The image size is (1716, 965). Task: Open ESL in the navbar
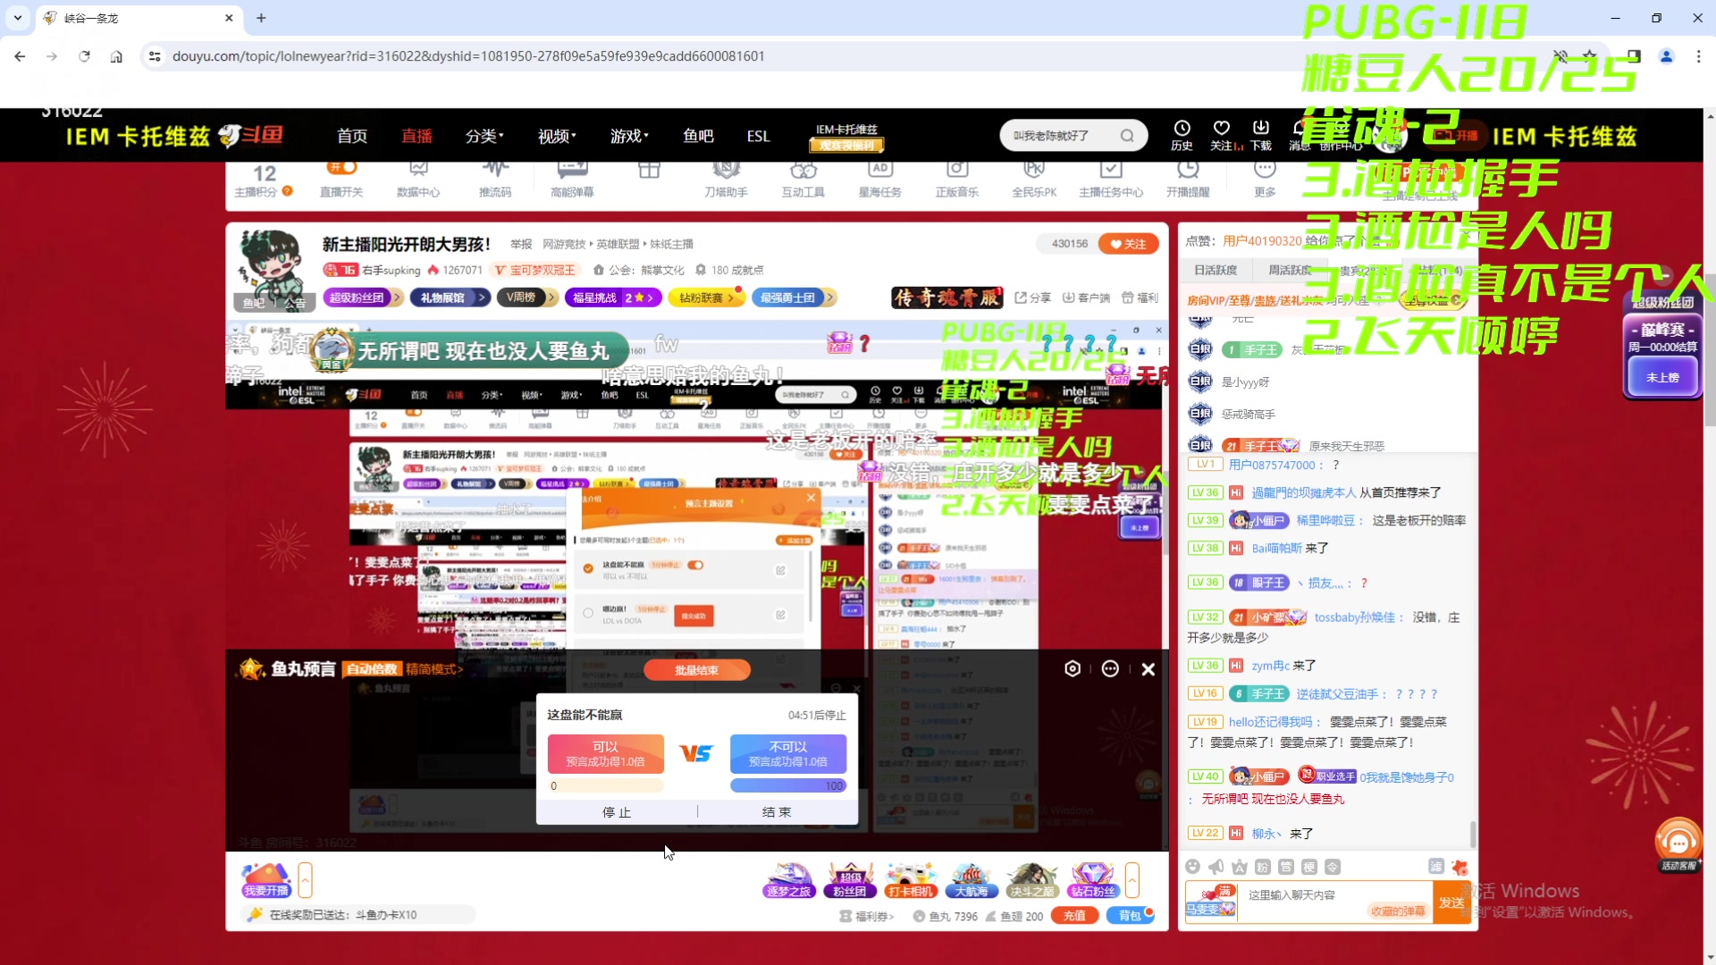(758, 136)
